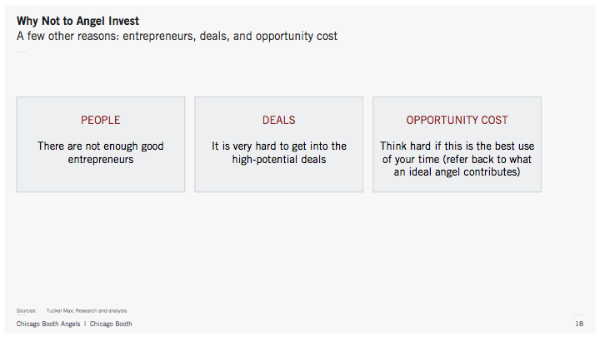Viewport: 600px width, 337px height.
Task: Click the 'ideal angel contributes' line
Action: coord(457,172)
